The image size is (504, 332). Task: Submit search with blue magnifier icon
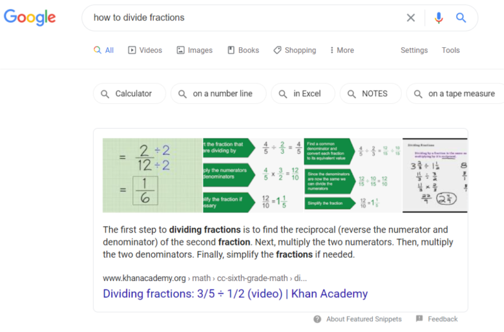pyautogui.click(x=461, y=18)
